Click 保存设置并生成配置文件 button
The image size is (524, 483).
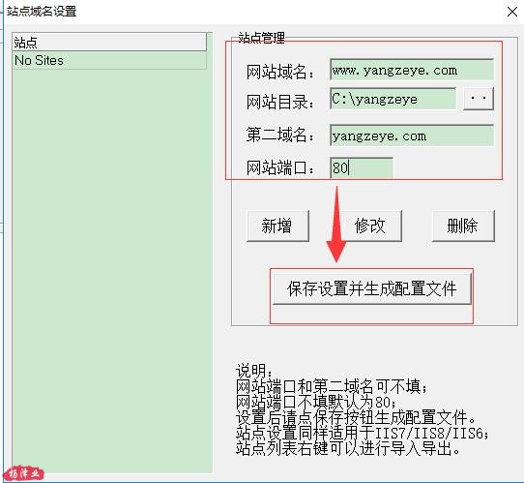[371, 288]
